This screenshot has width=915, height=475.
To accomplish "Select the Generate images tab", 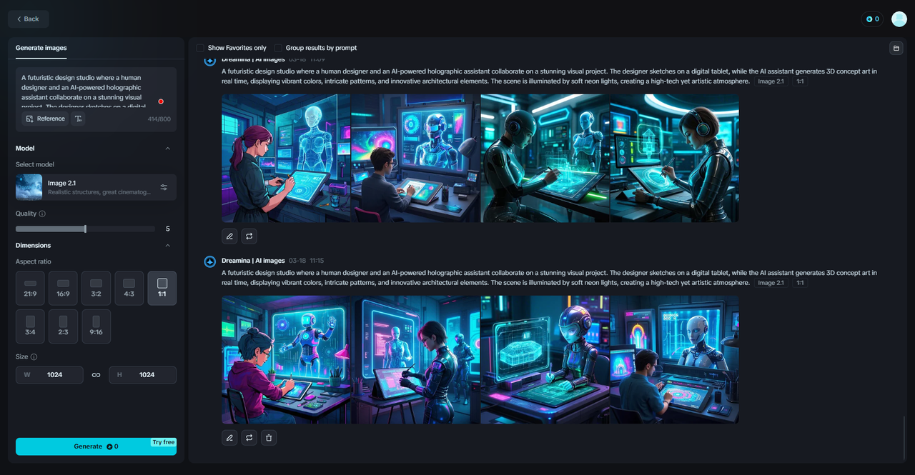I will pos(41,48).
